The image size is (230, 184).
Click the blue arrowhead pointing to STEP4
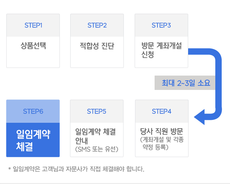(200, 116)
